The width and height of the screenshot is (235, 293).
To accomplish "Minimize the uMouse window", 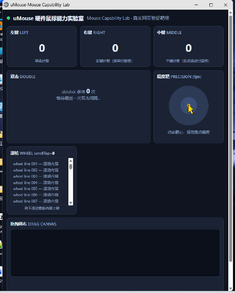I will [196, 5].
